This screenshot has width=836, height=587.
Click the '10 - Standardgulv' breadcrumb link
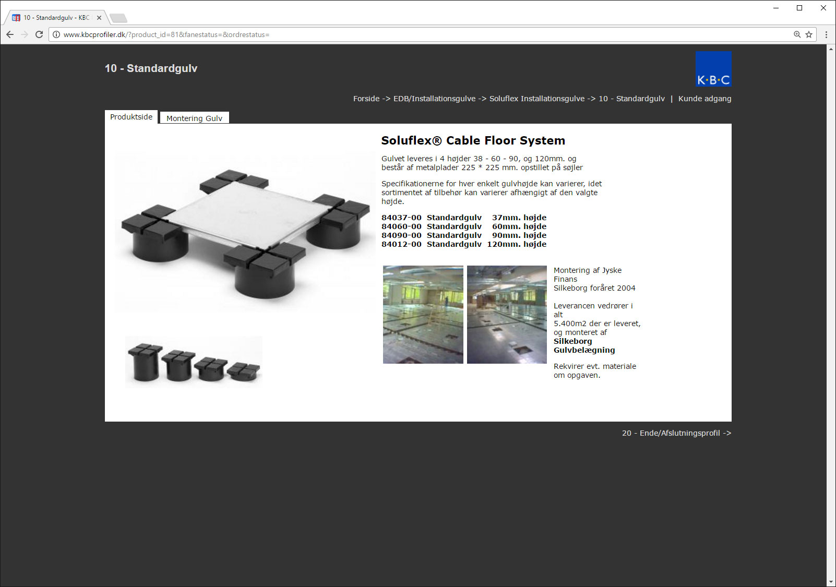click(x=632, y=99)
